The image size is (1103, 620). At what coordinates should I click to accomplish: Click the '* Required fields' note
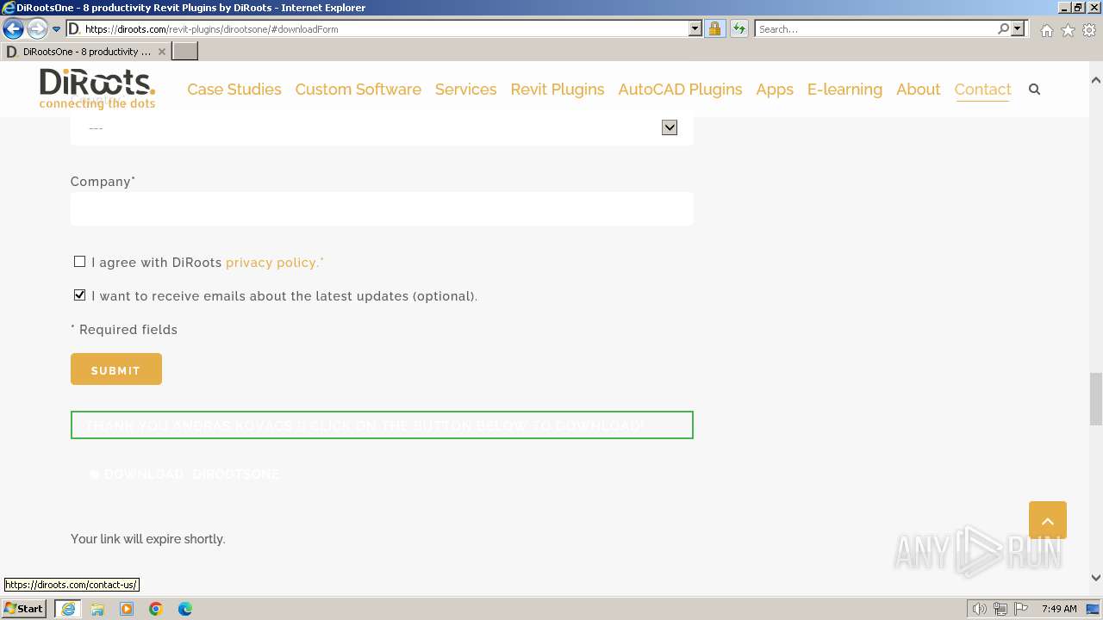124,330
